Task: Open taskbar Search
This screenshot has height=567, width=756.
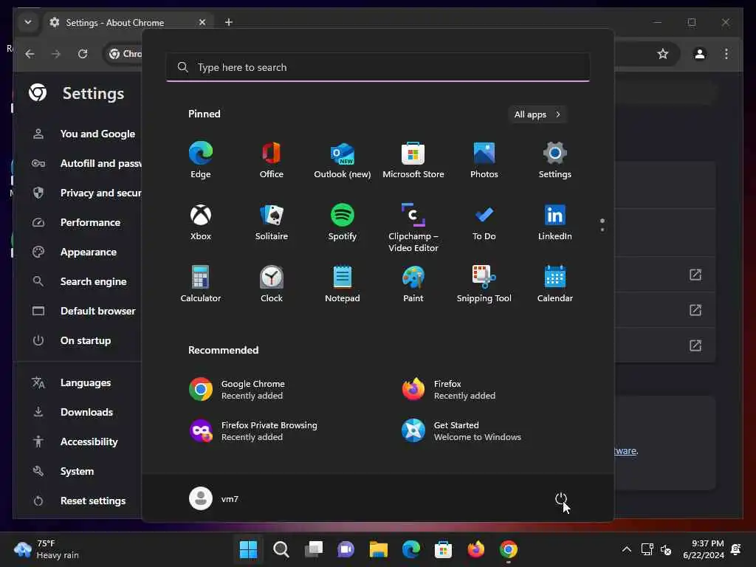Action: 281,549
